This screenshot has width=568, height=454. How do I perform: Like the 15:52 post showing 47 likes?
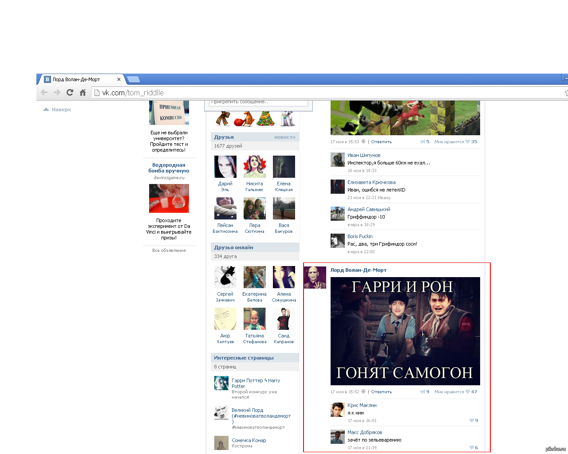tap(456, 392)
